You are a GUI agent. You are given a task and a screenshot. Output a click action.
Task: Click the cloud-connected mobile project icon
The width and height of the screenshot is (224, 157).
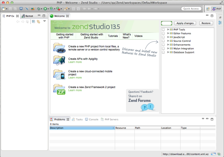pyautogui.click(x=59, y=74)
